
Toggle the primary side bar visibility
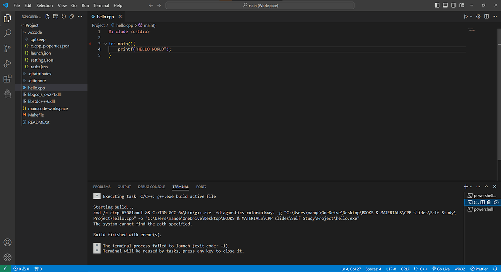(x=437, y=5)
